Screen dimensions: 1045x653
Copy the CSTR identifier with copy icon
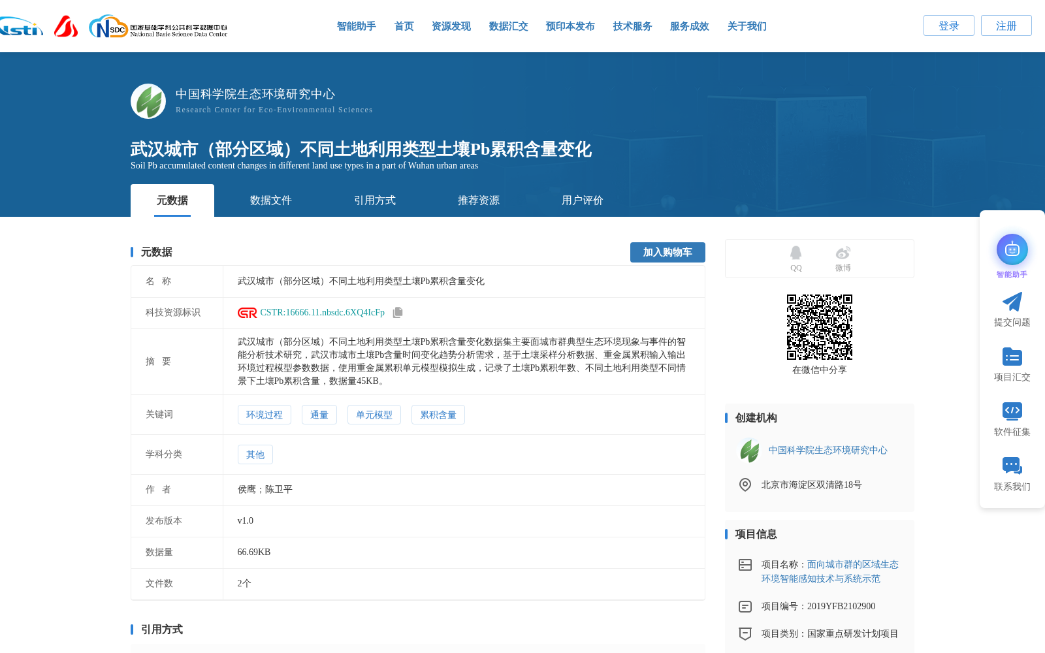click(x=398, y=313)
